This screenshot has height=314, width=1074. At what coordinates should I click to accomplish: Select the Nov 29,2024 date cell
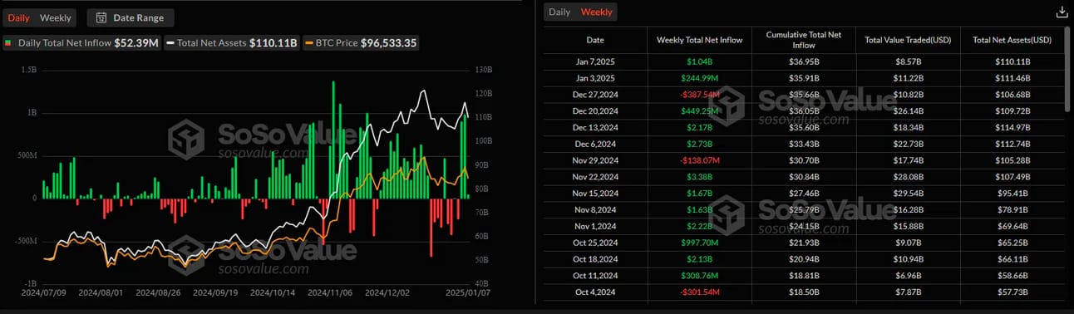(x=595, y=160)
